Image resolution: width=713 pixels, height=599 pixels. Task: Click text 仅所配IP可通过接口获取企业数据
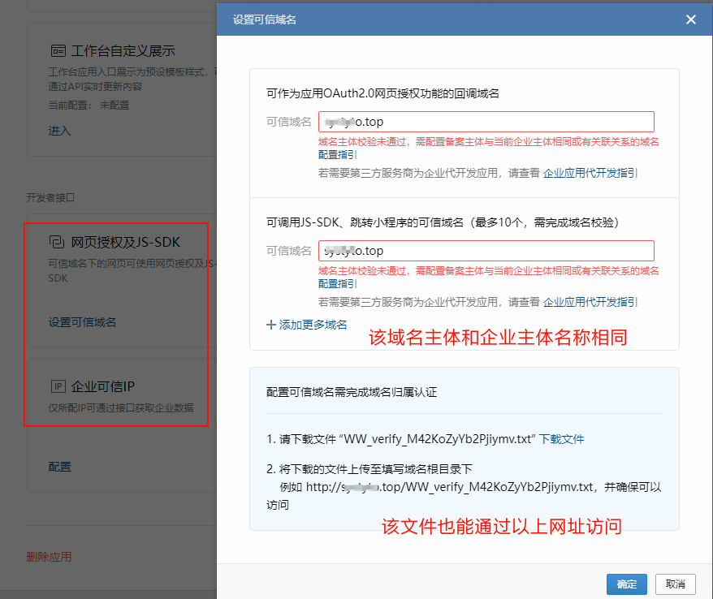click(121, 408)
